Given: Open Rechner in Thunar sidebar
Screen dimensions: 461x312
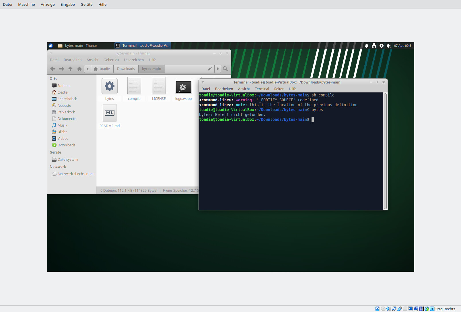Looking at the screenshot, I should click(x=64, y=86).
